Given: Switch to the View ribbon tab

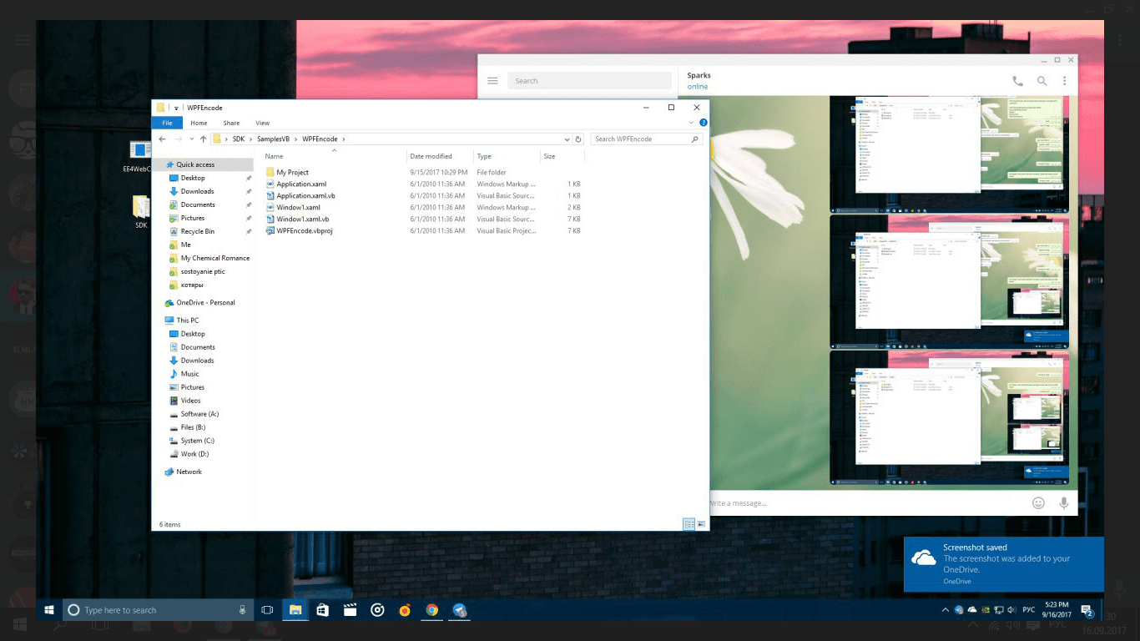Looking at the screenshot, I should point(262,123).
